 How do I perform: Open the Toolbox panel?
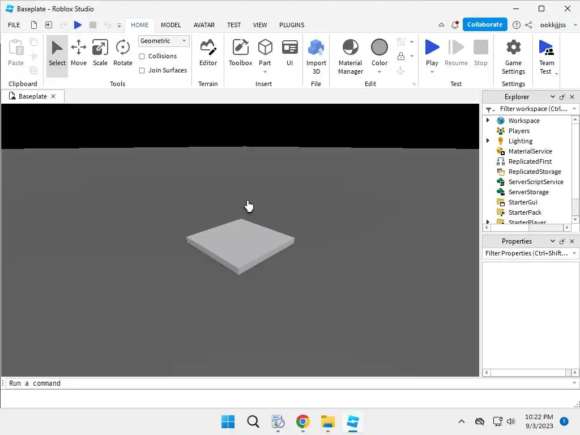click(x=240, y=53)
